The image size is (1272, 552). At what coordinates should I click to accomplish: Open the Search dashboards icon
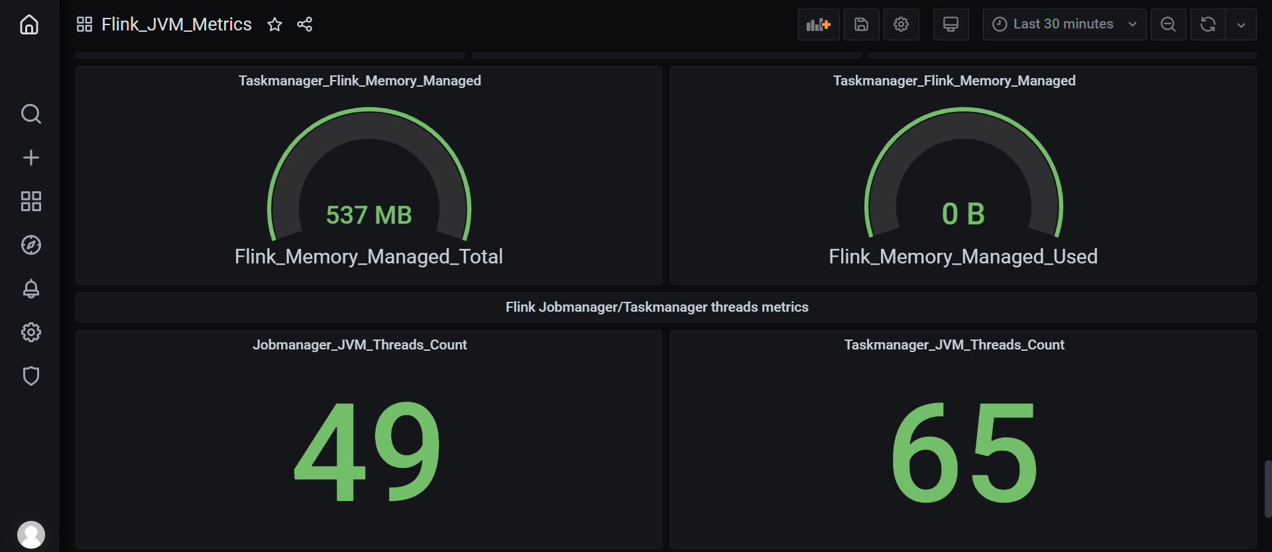(x=30, y=114)
